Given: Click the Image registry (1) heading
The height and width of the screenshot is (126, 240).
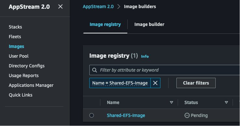Looking at the screenshot, I should pyautogui.click(x=114, y=56).
